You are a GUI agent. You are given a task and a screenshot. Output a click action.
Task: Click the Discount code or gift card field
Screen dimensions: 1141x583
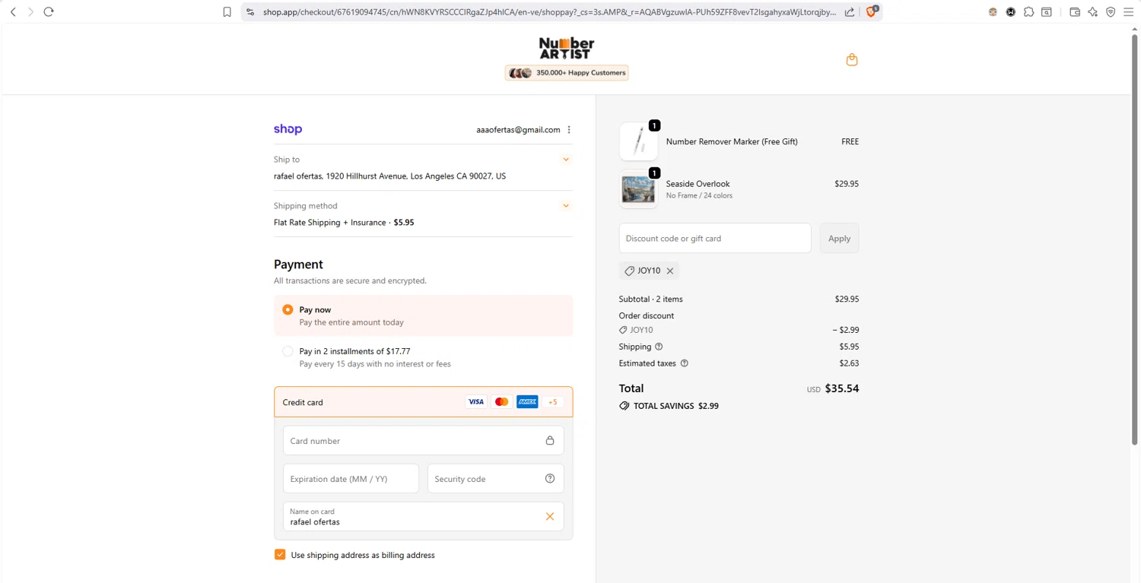coord(715,238)
